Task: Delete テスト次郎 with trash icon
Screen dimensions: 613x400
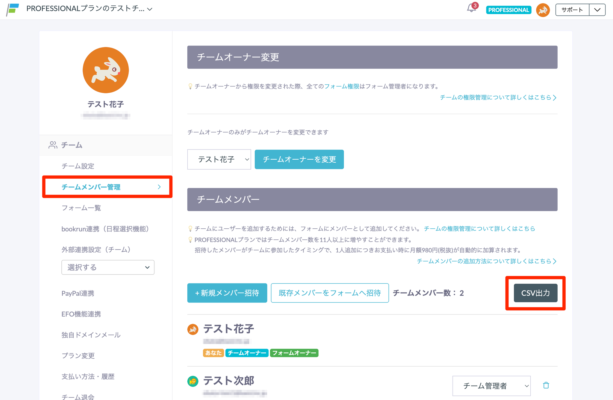Action: 546,385
